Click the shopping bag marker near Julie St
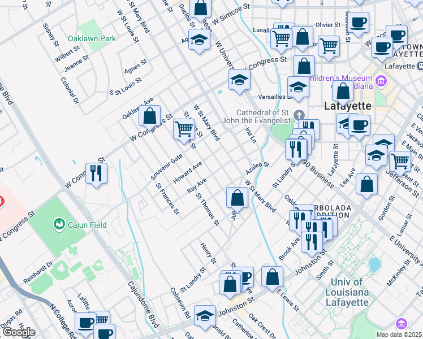 click(237, 199)
